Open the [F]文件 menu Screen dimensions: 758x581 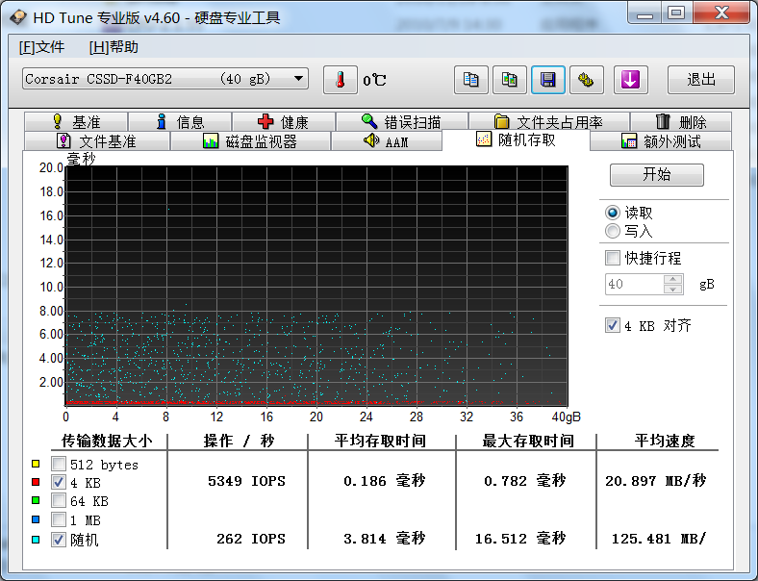(41, 47)
